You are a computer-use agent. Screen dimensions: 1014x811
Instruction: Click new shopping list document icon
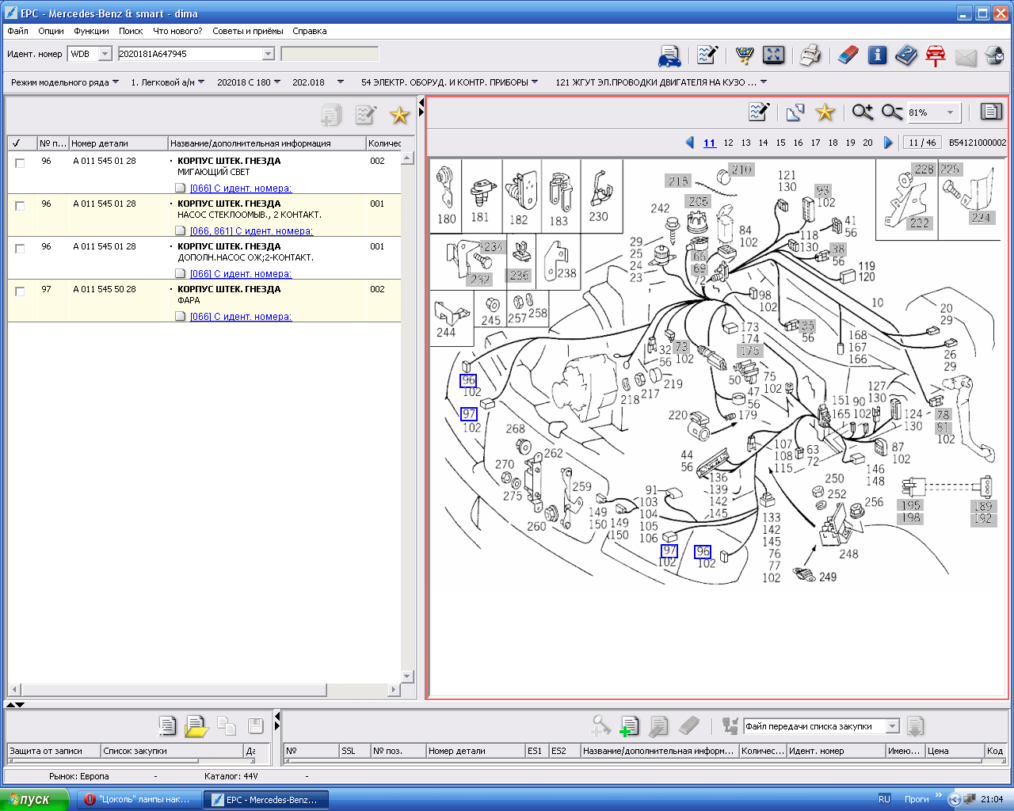pyautogui.click(x=166, y=725)
